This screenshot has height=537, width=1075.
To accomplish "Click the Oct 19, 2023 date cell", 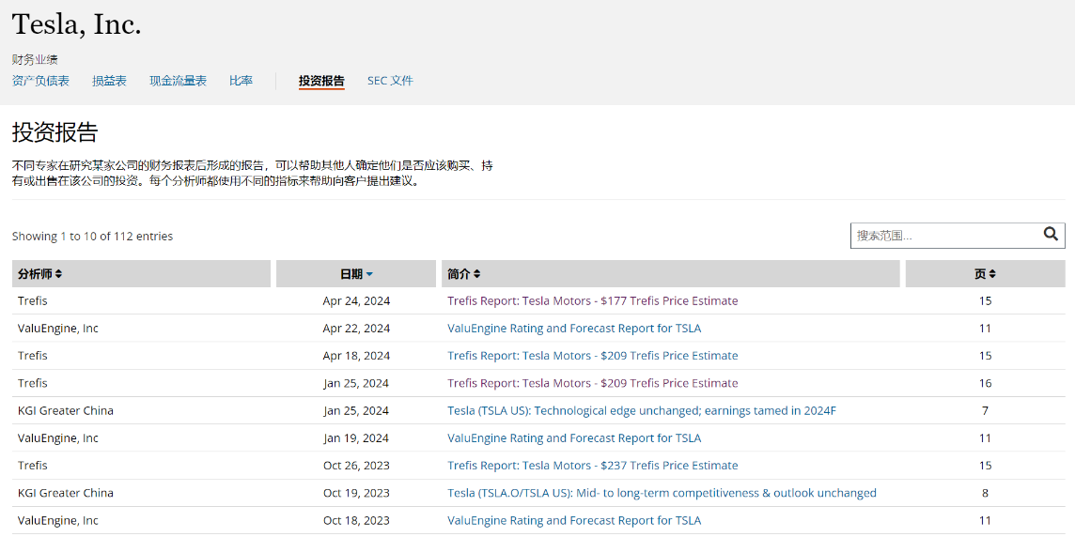I will 356,493.
